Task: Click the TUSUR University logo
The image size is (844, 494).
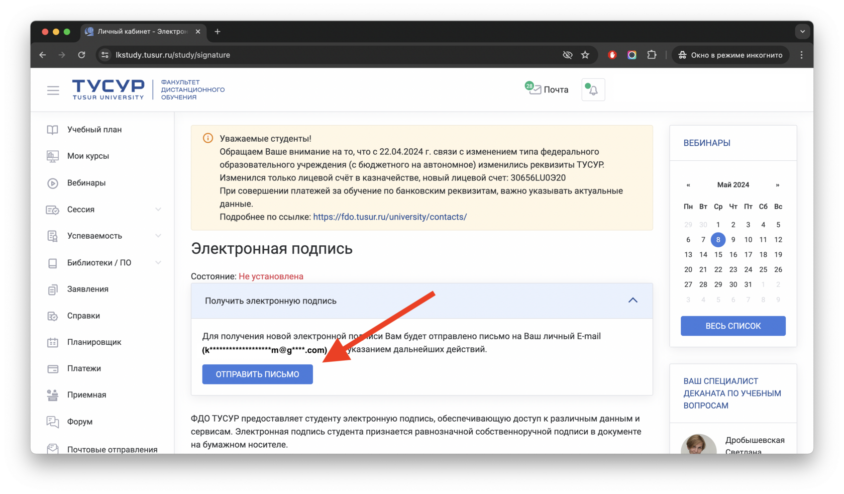Action: pos(108,89)
